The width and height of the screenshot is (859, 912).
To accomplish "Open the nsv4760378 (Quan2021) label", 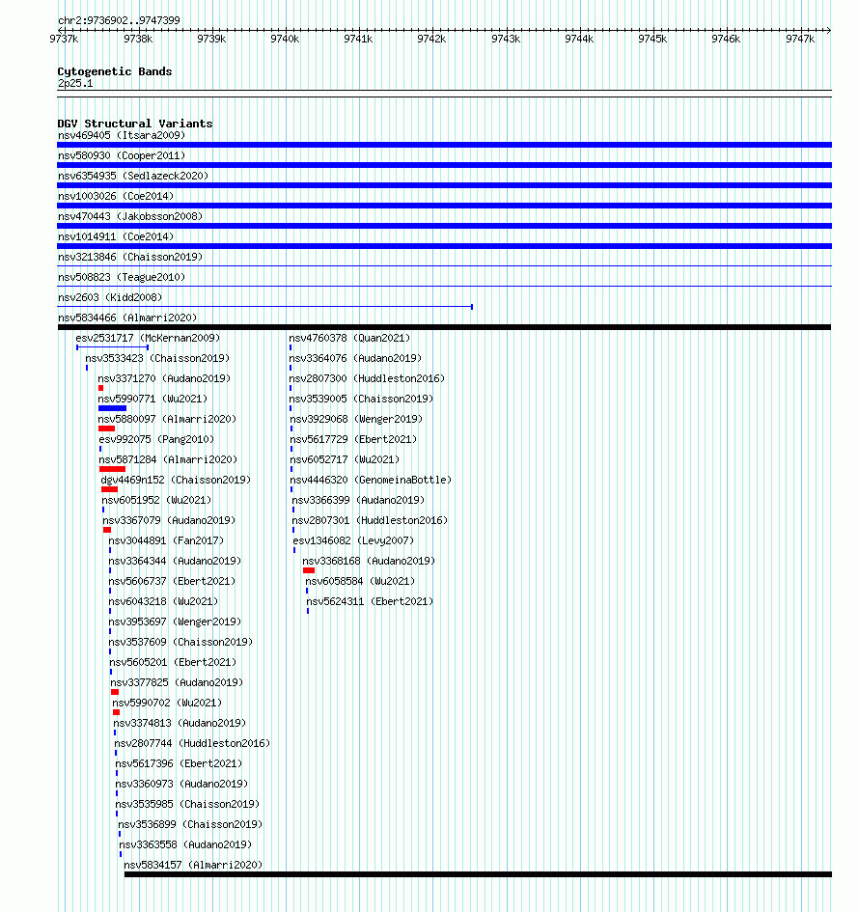I will 349,339.
